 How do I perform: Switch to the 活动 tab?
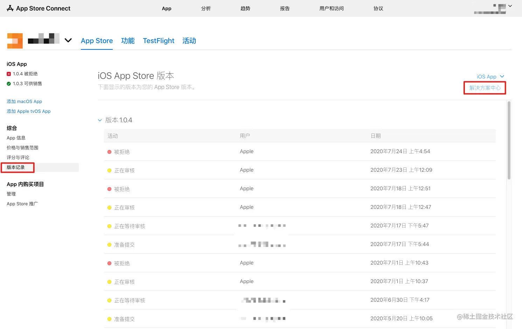pos(189,41)
